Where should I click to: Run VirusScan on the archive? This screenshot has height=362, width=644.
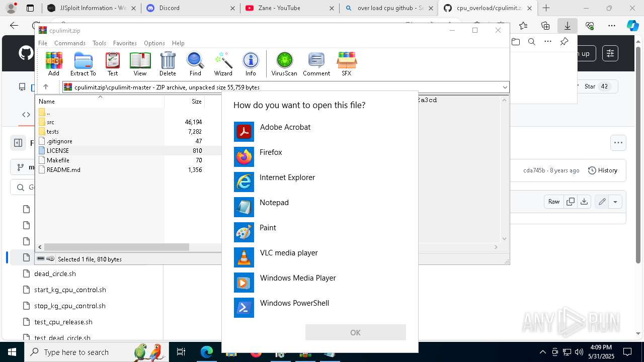click(284, 64)
